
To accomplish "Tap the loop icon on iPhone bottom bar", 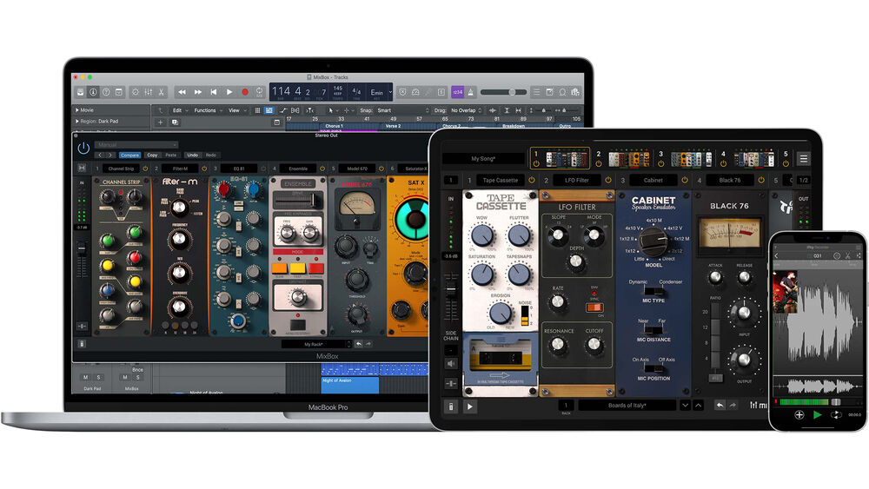I will pyautogui.click(x=835, y=415).
